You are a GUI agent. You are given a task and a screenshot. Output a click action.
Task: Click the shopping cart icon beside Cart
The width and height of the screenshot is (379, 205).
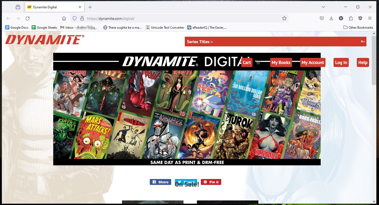click(258, 62)
